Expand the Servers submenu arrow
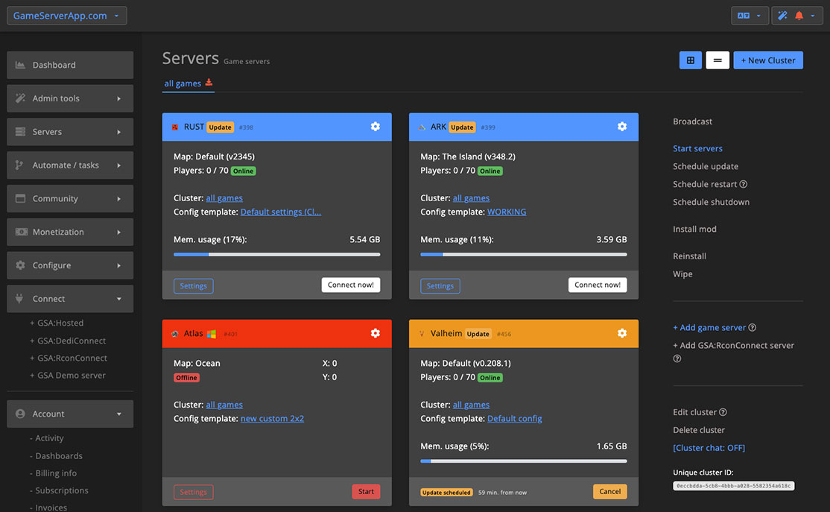Viewport: 830px width, 512px height. coord(118,132)
